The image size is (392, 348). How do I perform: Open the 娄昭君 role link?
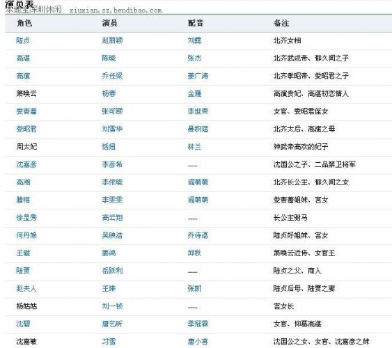coord(26,129)
